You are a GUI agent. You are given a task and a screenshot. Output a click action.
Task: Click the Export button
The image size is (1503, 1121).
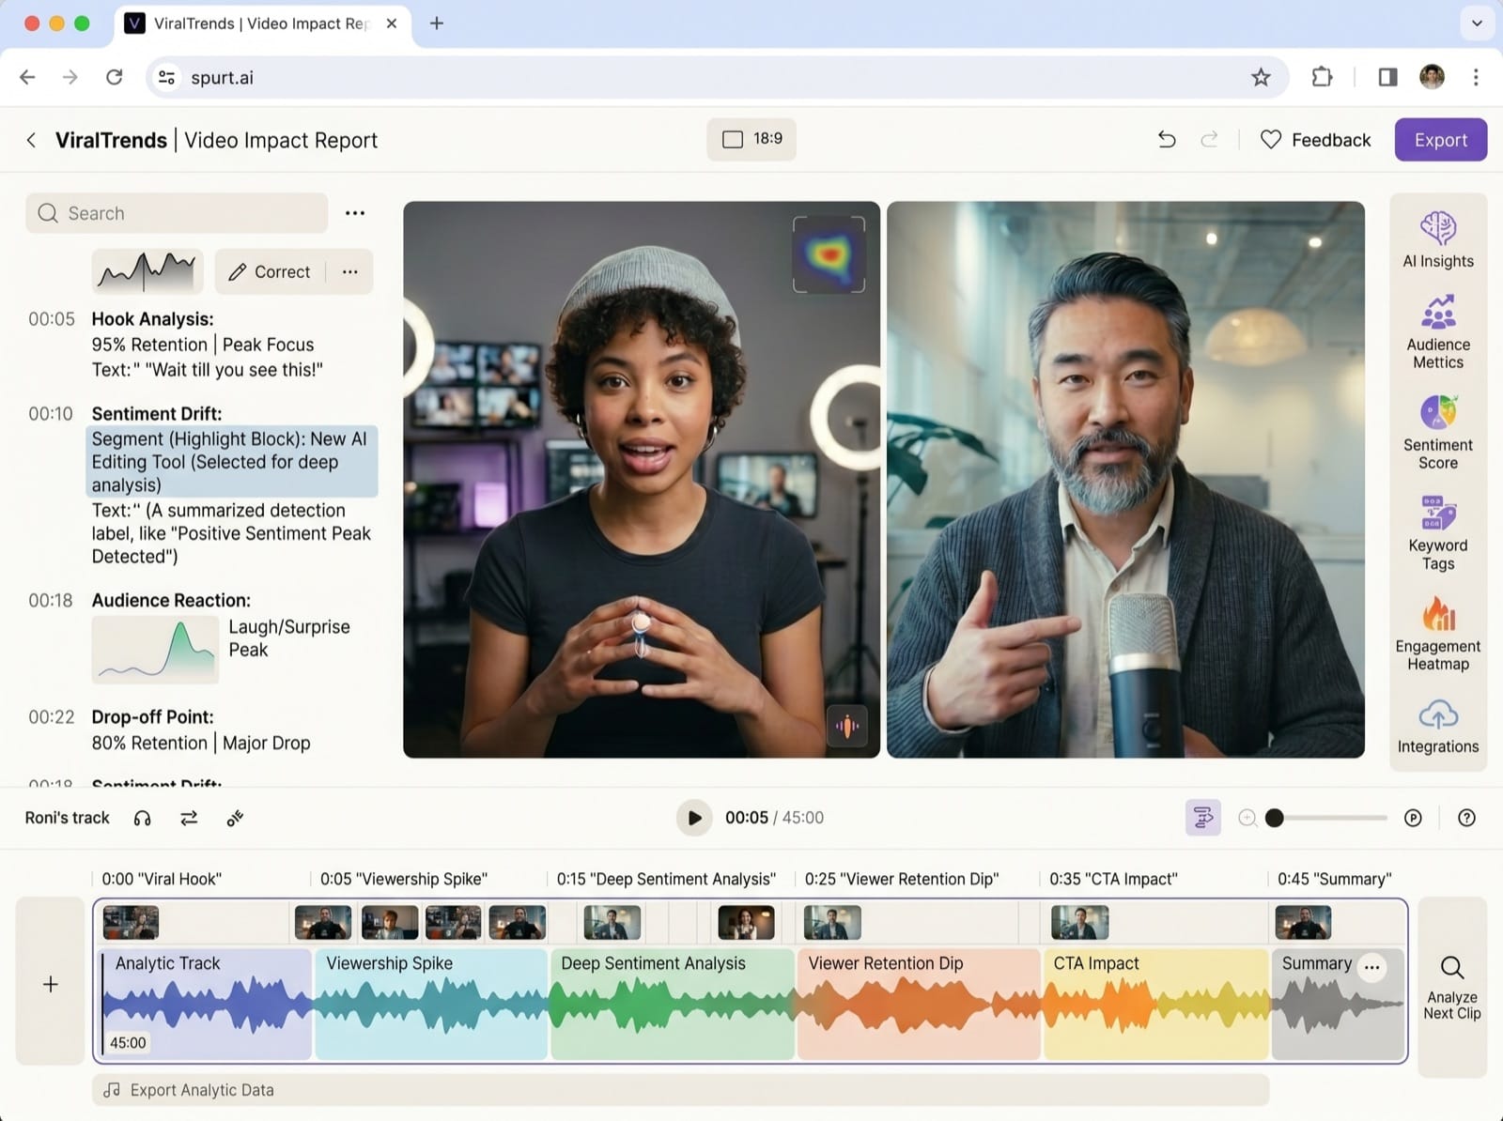click(1440, 140)
